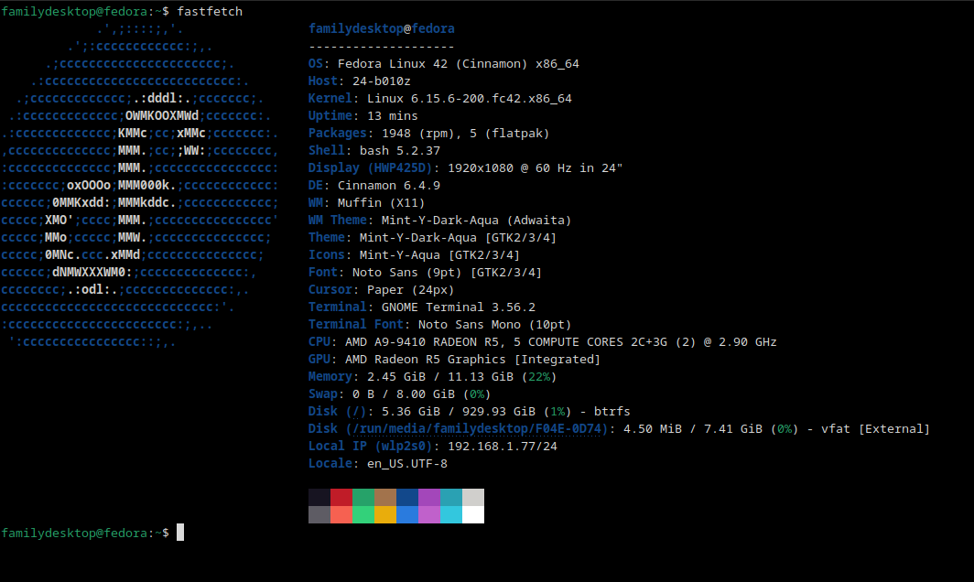
Task: Click the blinking cursor block at the bottom prompt
Action: 180,533
